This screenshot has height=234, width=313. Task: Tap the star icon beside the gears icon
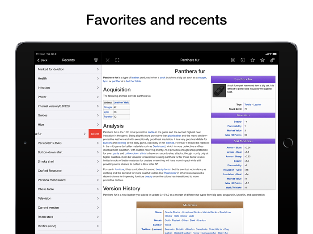click(262, 60)
